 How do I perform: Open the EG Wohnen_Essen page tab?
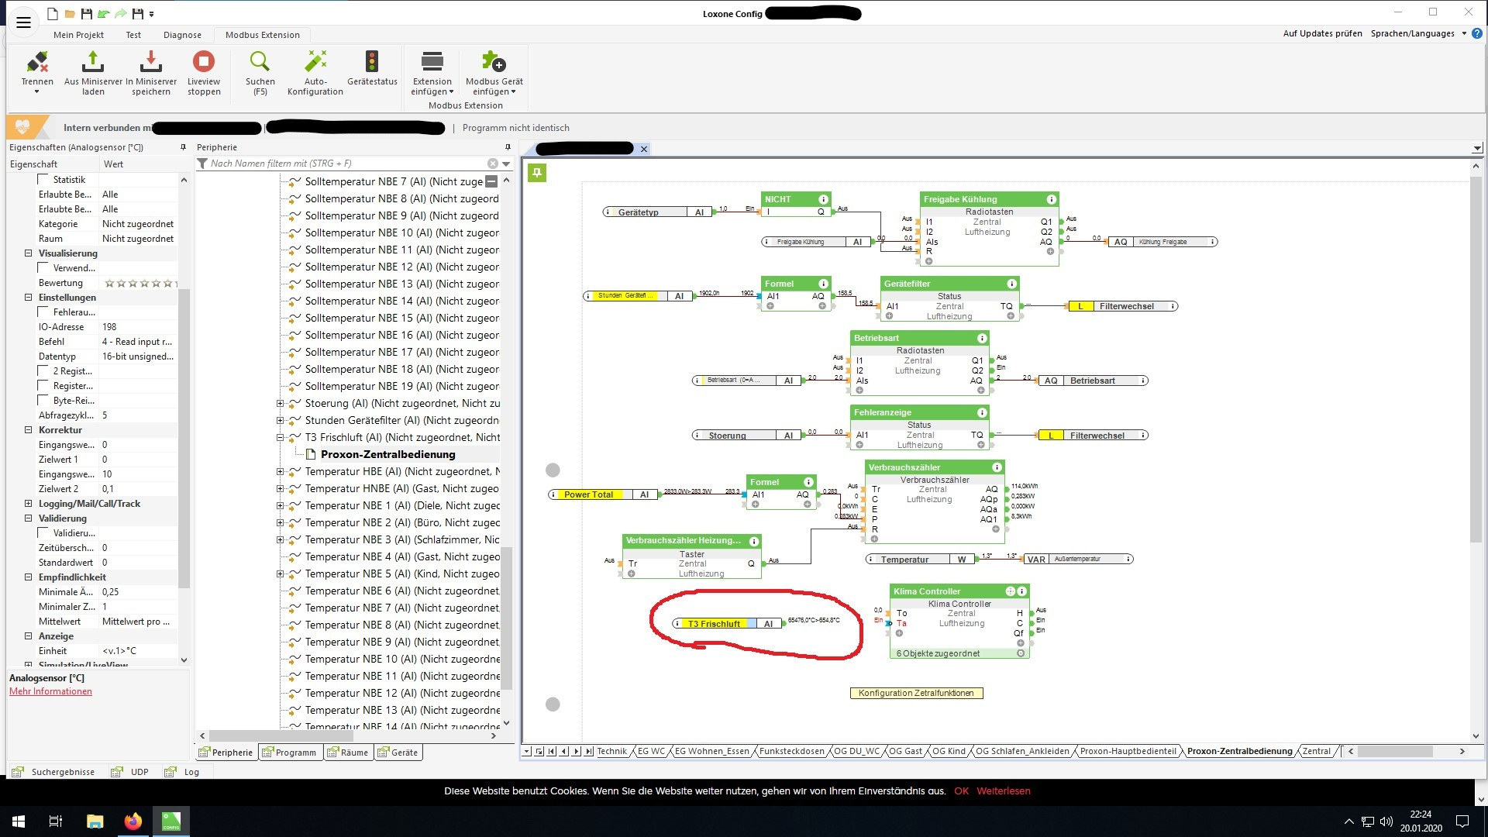point(711,751)
